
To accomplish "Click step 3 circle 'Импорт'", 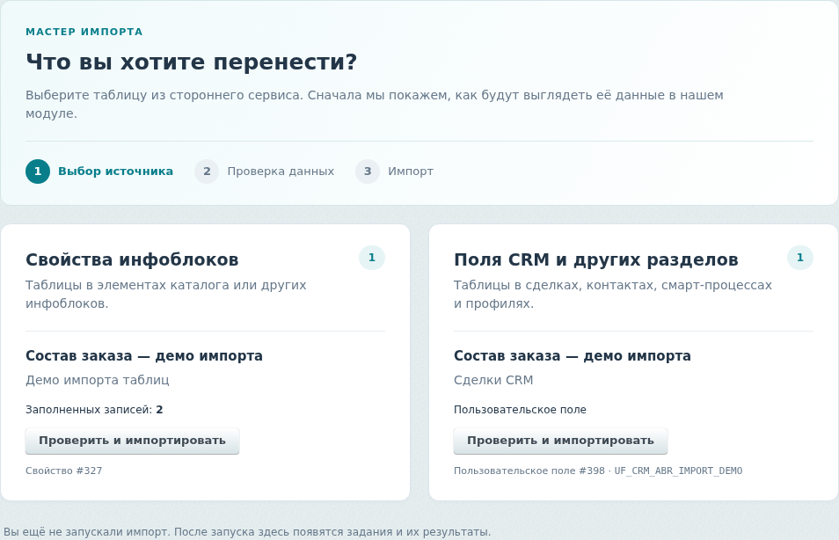I will click(x=368, y=171).
